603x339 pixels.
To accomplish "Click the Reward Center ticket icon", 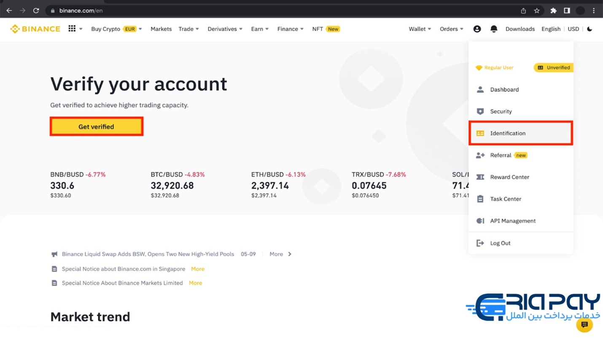I will [x=480, y=177].
